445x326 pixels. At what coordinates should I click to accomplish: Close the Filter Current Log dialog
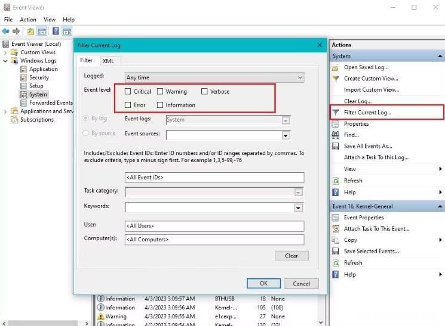(x=320, y=45)
